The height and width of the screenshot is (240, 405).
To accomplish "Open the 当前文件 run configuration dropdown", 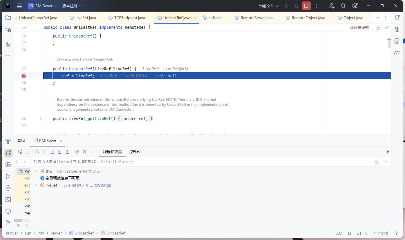I will (269, 6).
